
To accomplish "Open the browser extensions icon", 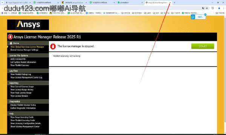I will pyautogui.click(x=213, y=8).
